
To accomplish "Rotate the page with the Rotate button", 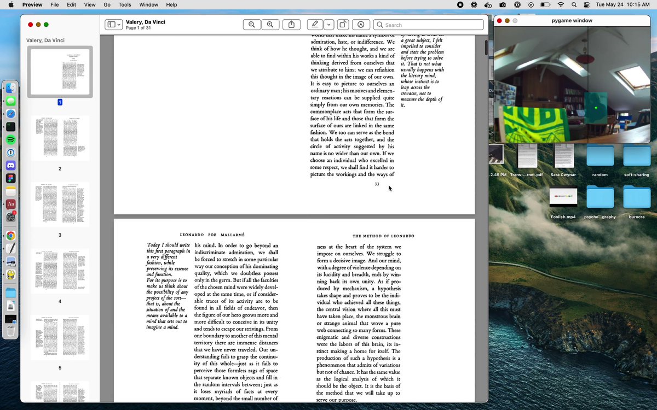I will (x=342, y=25).
